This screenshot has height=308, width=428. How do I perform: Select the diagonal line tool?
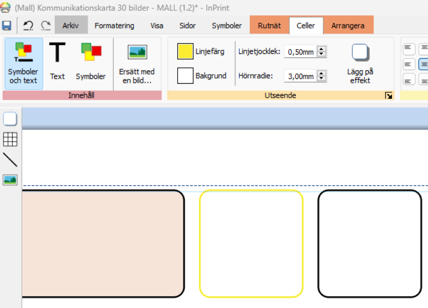pyautogui.click(x=10, y=160)
